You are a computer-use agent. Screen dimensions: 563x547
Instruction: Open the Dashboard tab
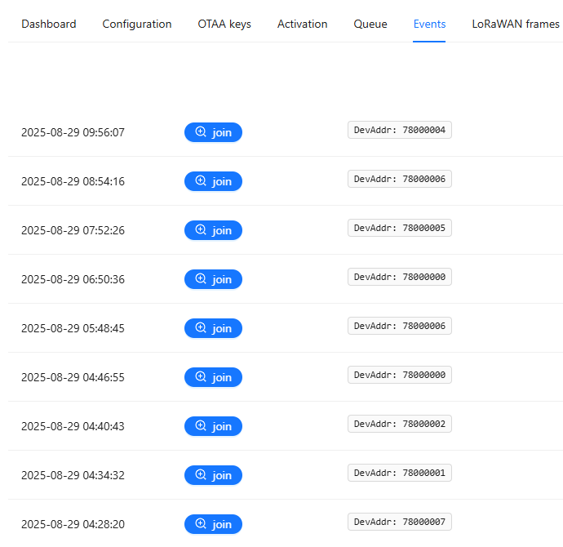[x=49, y=24]
